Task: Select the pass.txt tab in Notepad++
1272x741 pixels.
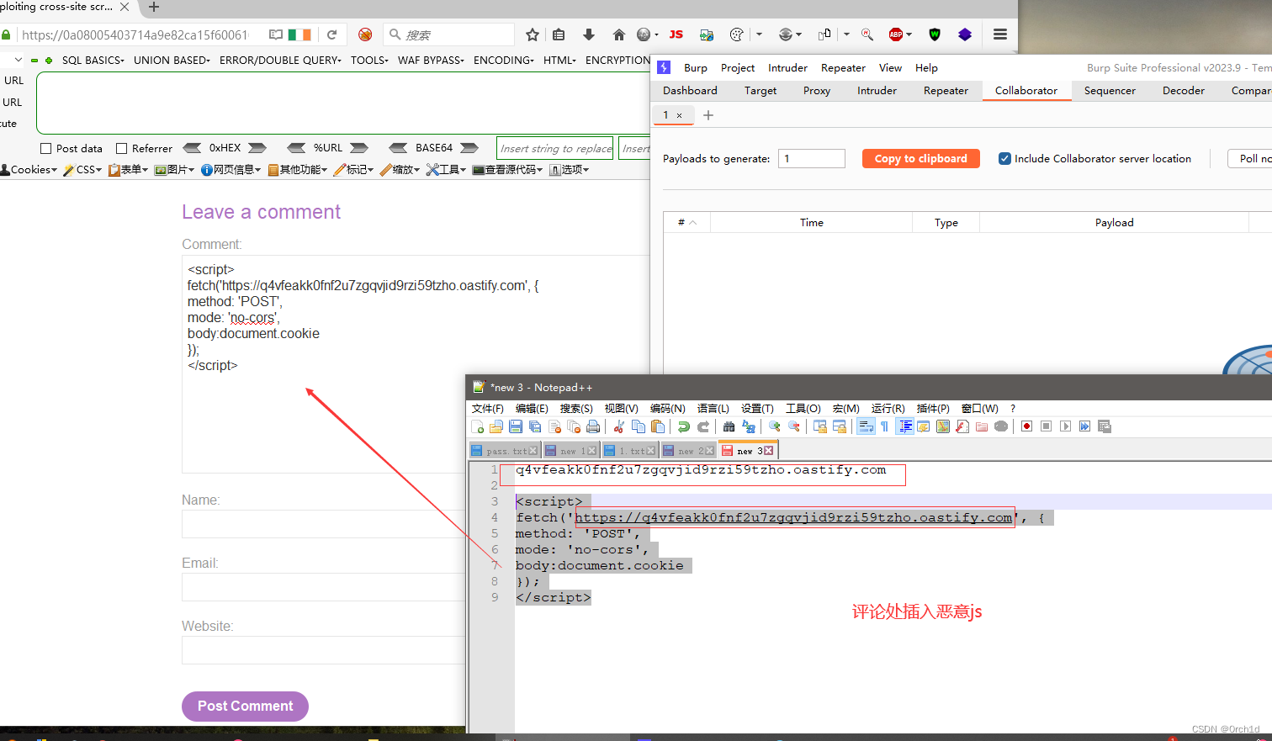Action: click(505, 451)
